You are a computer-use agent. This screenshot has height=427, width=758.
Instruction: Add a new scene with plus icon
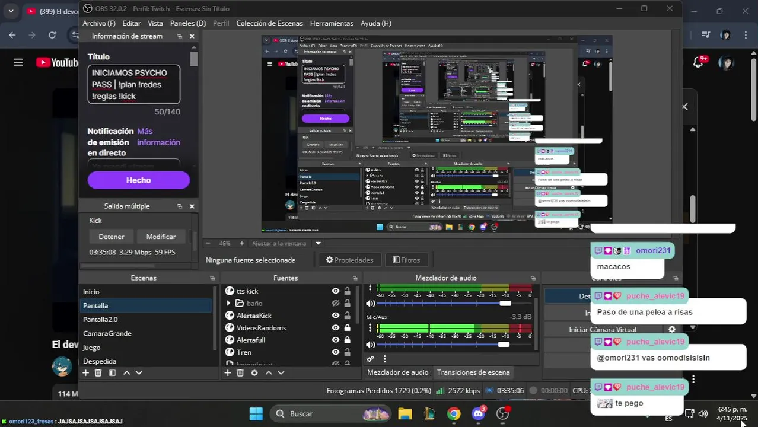[85, 373]
